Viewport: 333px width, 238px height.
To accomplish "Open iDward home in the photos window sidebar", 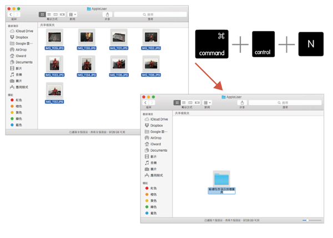I will (18, 56).
